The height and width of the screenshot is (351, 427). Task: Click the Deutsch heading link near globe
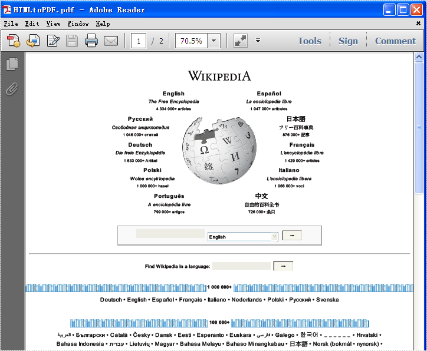pyautogui.click(x=140, y=145)
